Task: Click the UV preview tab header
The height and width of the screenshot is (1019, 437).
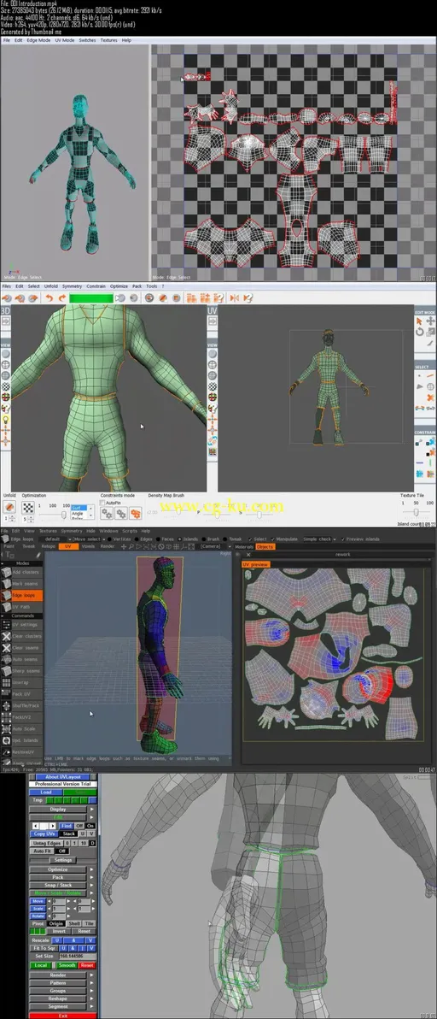Action: tap(255, 565)
